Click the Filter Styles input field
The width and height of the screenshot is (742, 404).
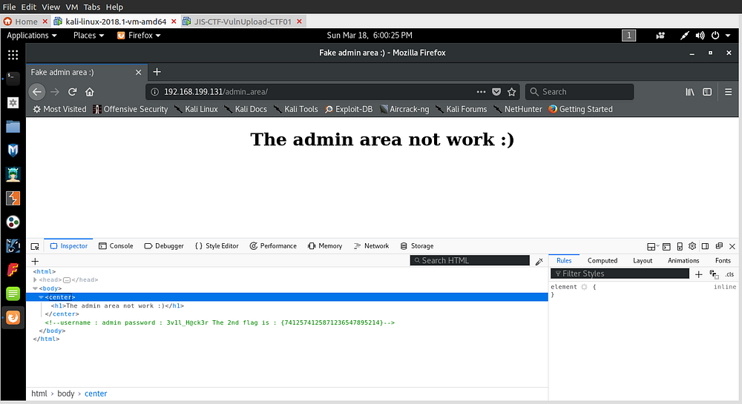[623, 274]
